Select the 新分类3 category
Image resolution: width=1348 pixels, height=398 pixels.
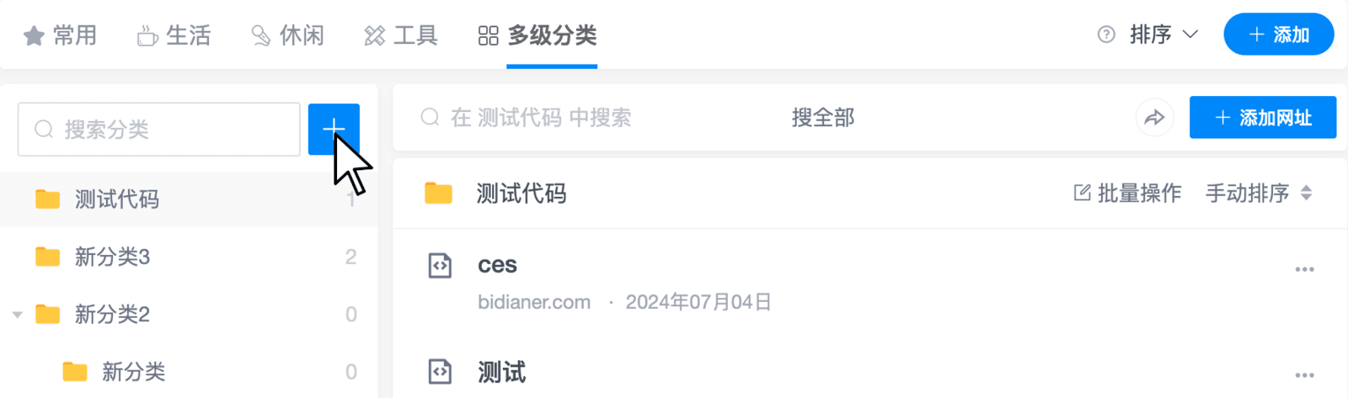189,257
